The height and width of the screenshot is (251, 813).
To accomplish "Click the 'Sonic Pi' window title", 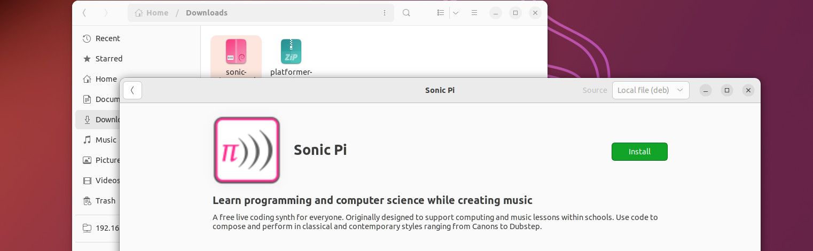I will [440, 90].
